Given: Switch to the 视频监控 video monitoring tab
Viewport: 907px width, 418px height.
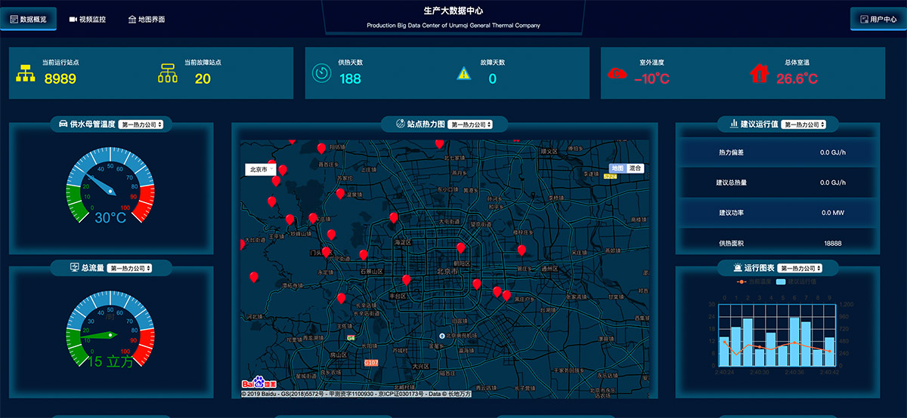Looking at the screenshot, I should [x=88, y=19].
